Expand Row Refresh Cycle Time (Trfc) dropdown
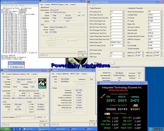 (x=123, y=18)
